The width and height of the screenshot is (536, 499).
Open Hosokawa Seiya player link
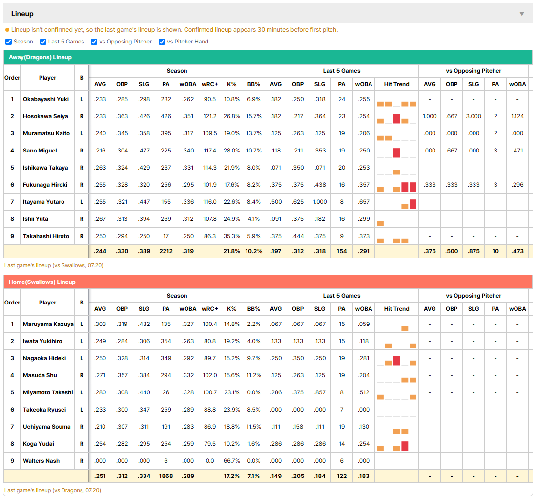tap(45, 116)
